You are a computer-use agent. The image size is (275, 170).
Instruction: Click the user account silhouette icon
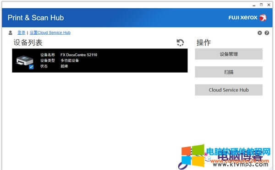coord(11,33)
